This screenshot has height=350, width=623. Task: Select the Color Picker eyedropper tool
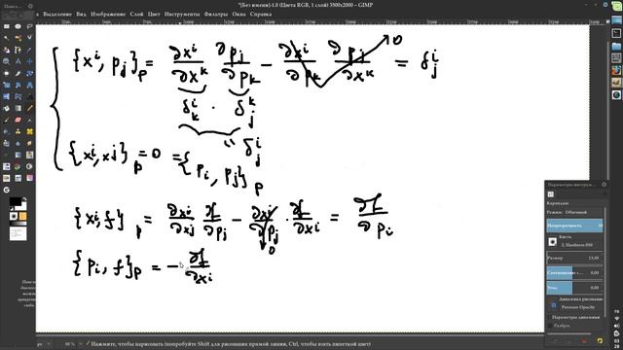pyautogui.click(x=29, y=50)
